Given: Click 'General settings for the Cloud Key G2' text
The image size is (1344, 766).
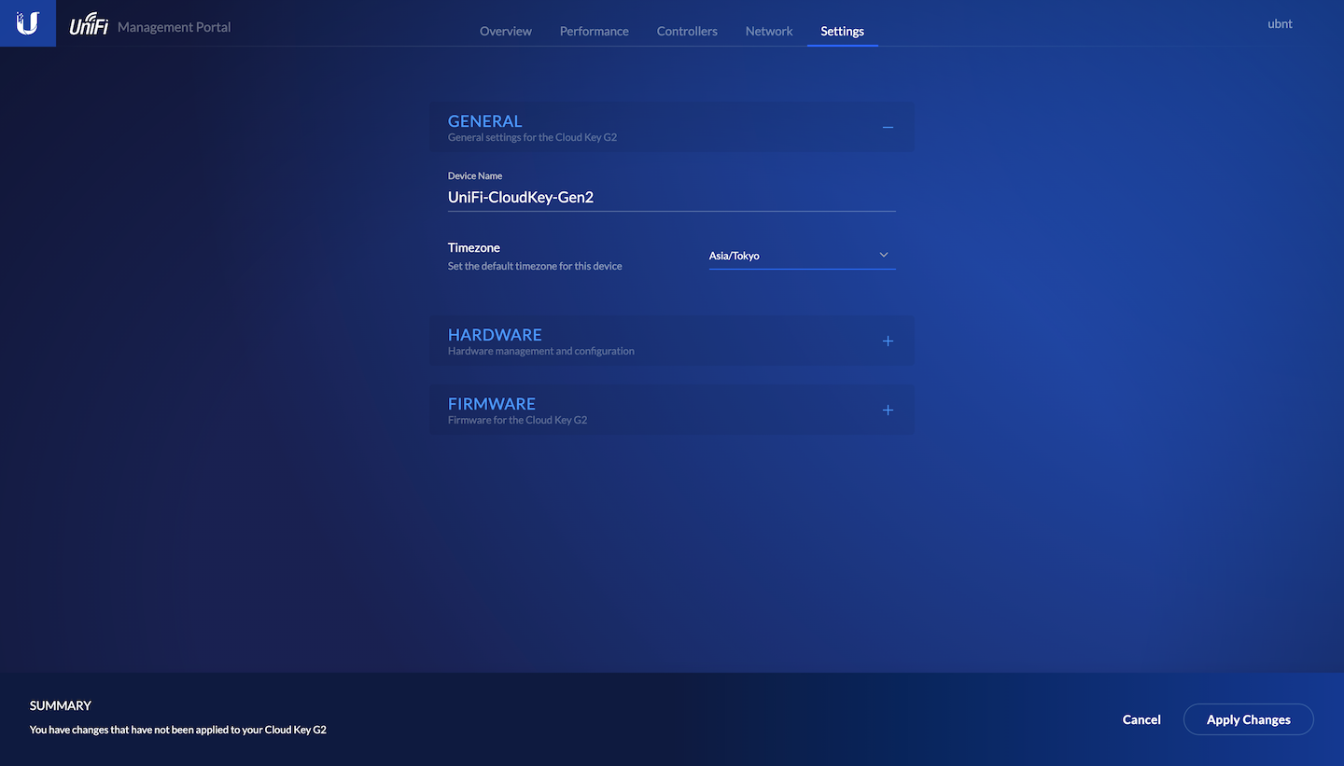Looking at the screenshot, I should pos(533,137).
